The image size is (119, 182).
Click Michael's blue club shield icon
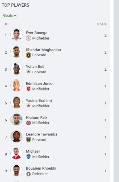pos(28,157)
